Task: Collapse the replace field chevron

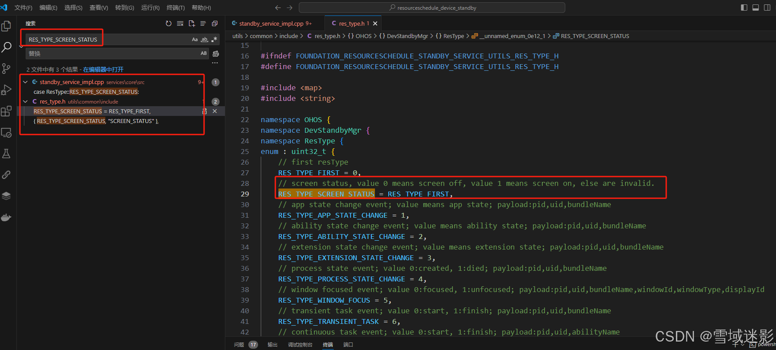Action: [x=21, y=46]
